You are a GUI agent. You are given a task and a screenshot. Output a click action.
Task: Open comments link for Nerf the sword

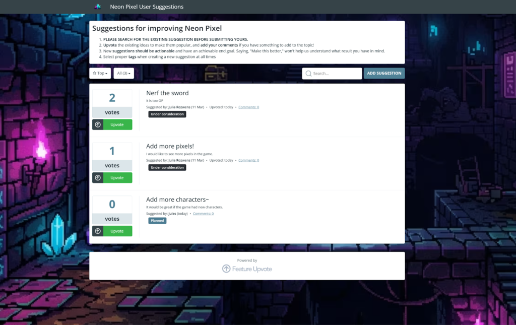pyautogui.click(x=248, y=107)
